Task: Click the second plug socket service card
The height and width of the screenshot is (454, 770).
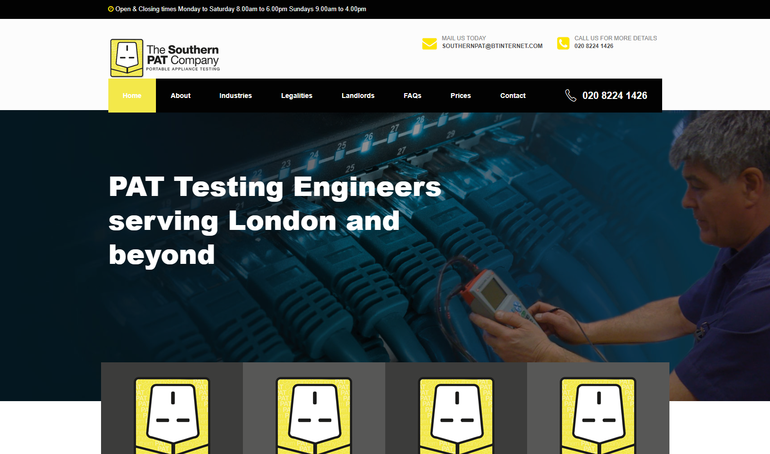Action: click(x=314, y=408)
